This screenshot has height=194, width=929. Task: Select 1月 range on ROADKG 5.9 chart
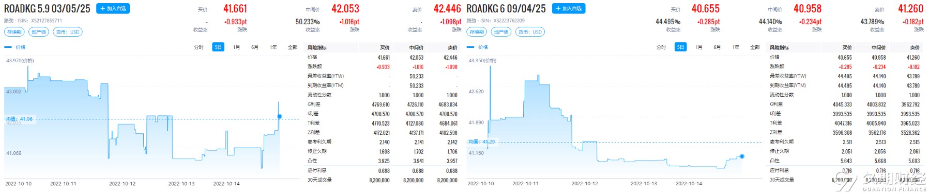coord(236,47)
